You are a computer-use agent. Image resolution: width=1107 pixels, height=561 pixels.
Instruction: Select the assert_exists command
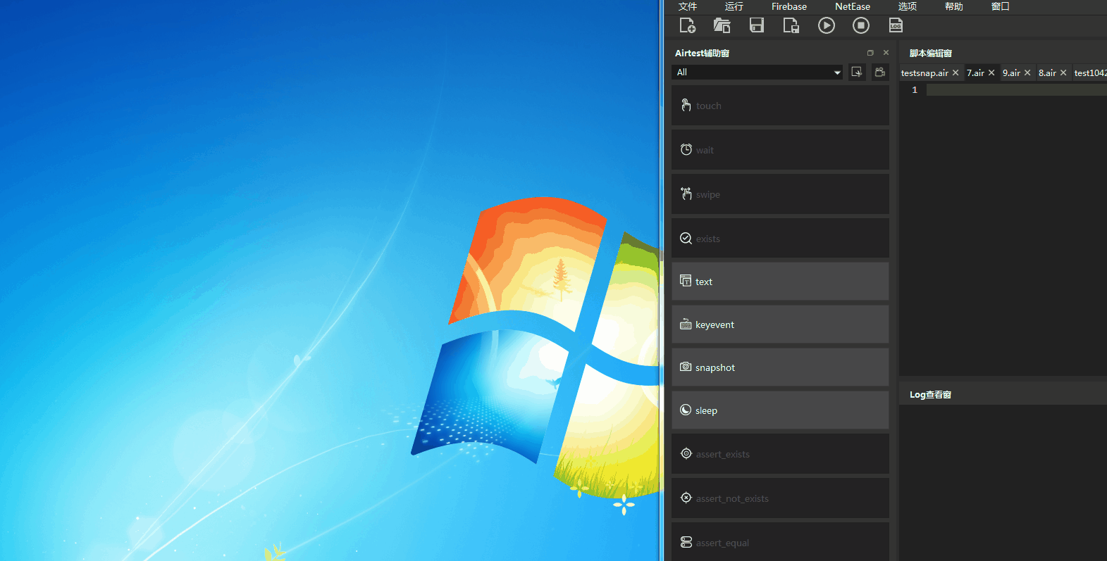click(780, 454)
